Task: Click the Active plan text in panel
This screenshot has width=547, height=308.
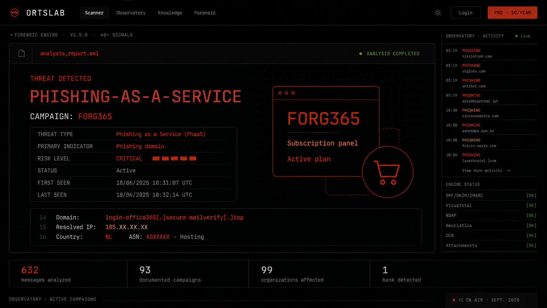Action: 309,159
